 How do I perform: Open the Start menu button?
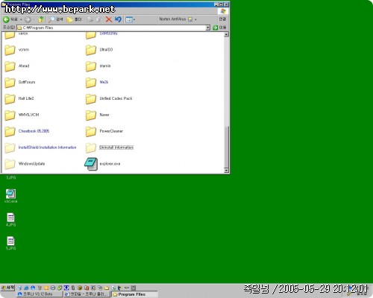[x=8, y=288]
